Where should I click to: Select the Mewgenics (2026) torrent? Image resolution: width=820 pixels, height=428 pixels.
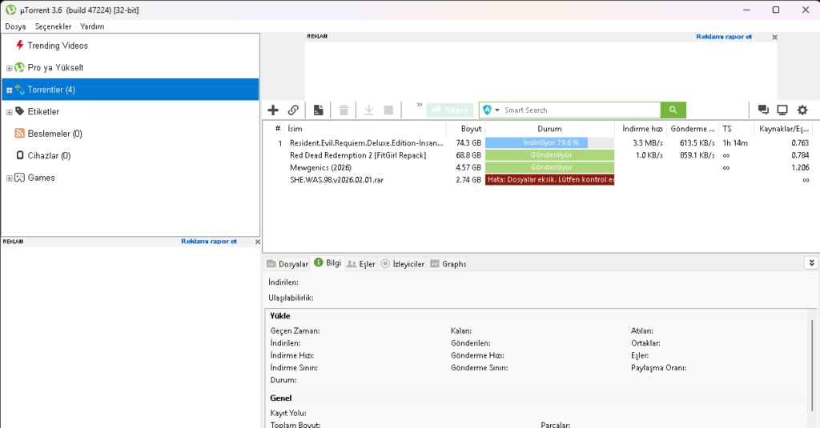tap(541, 167)
